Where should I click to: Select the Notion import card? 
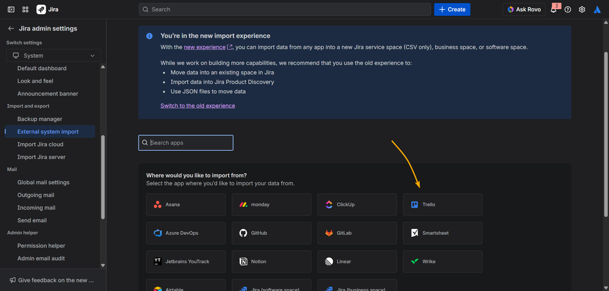(x=271, y=262)
